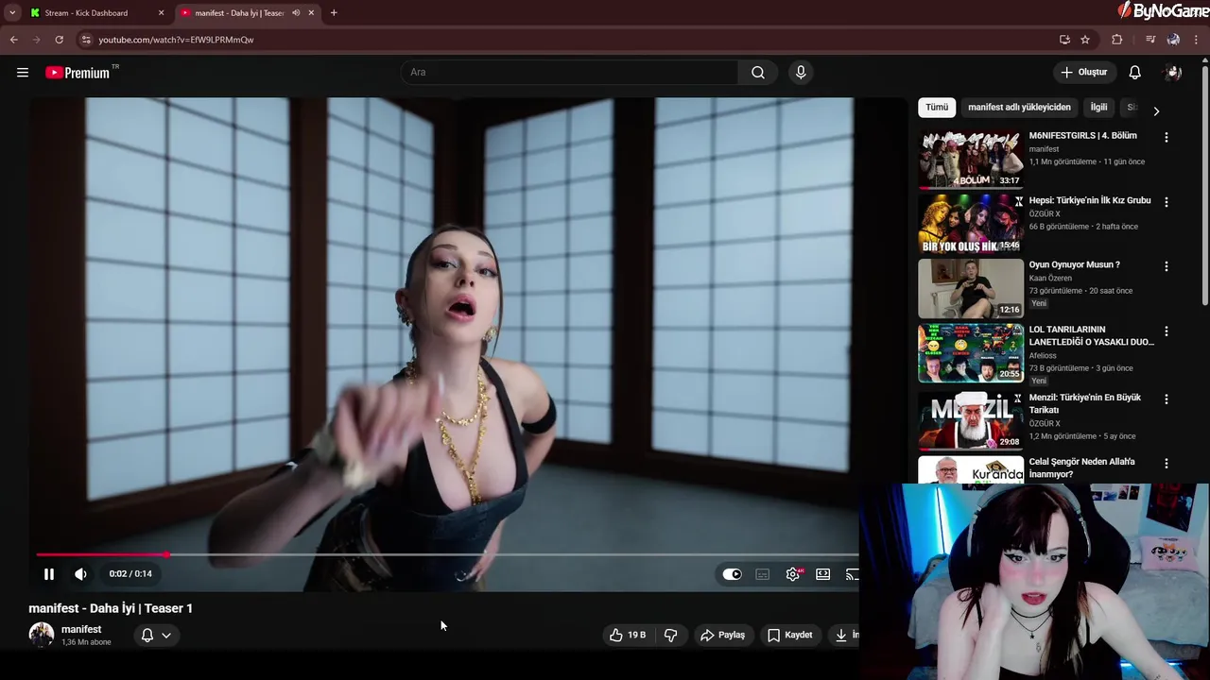This screenshot has width=1210, height=680.
Task: Open player settings gear with 4K badge
Action: (x=793, y=574)
